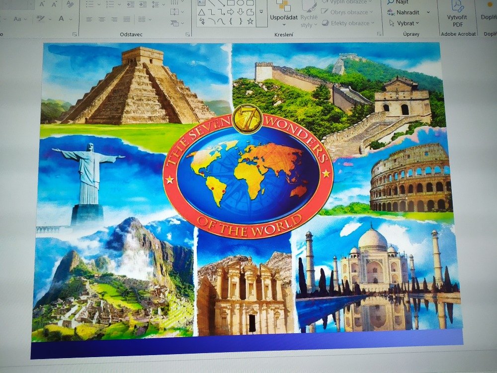Align text to the right
This screenshot has width=497, height=373.
point(114,19)
